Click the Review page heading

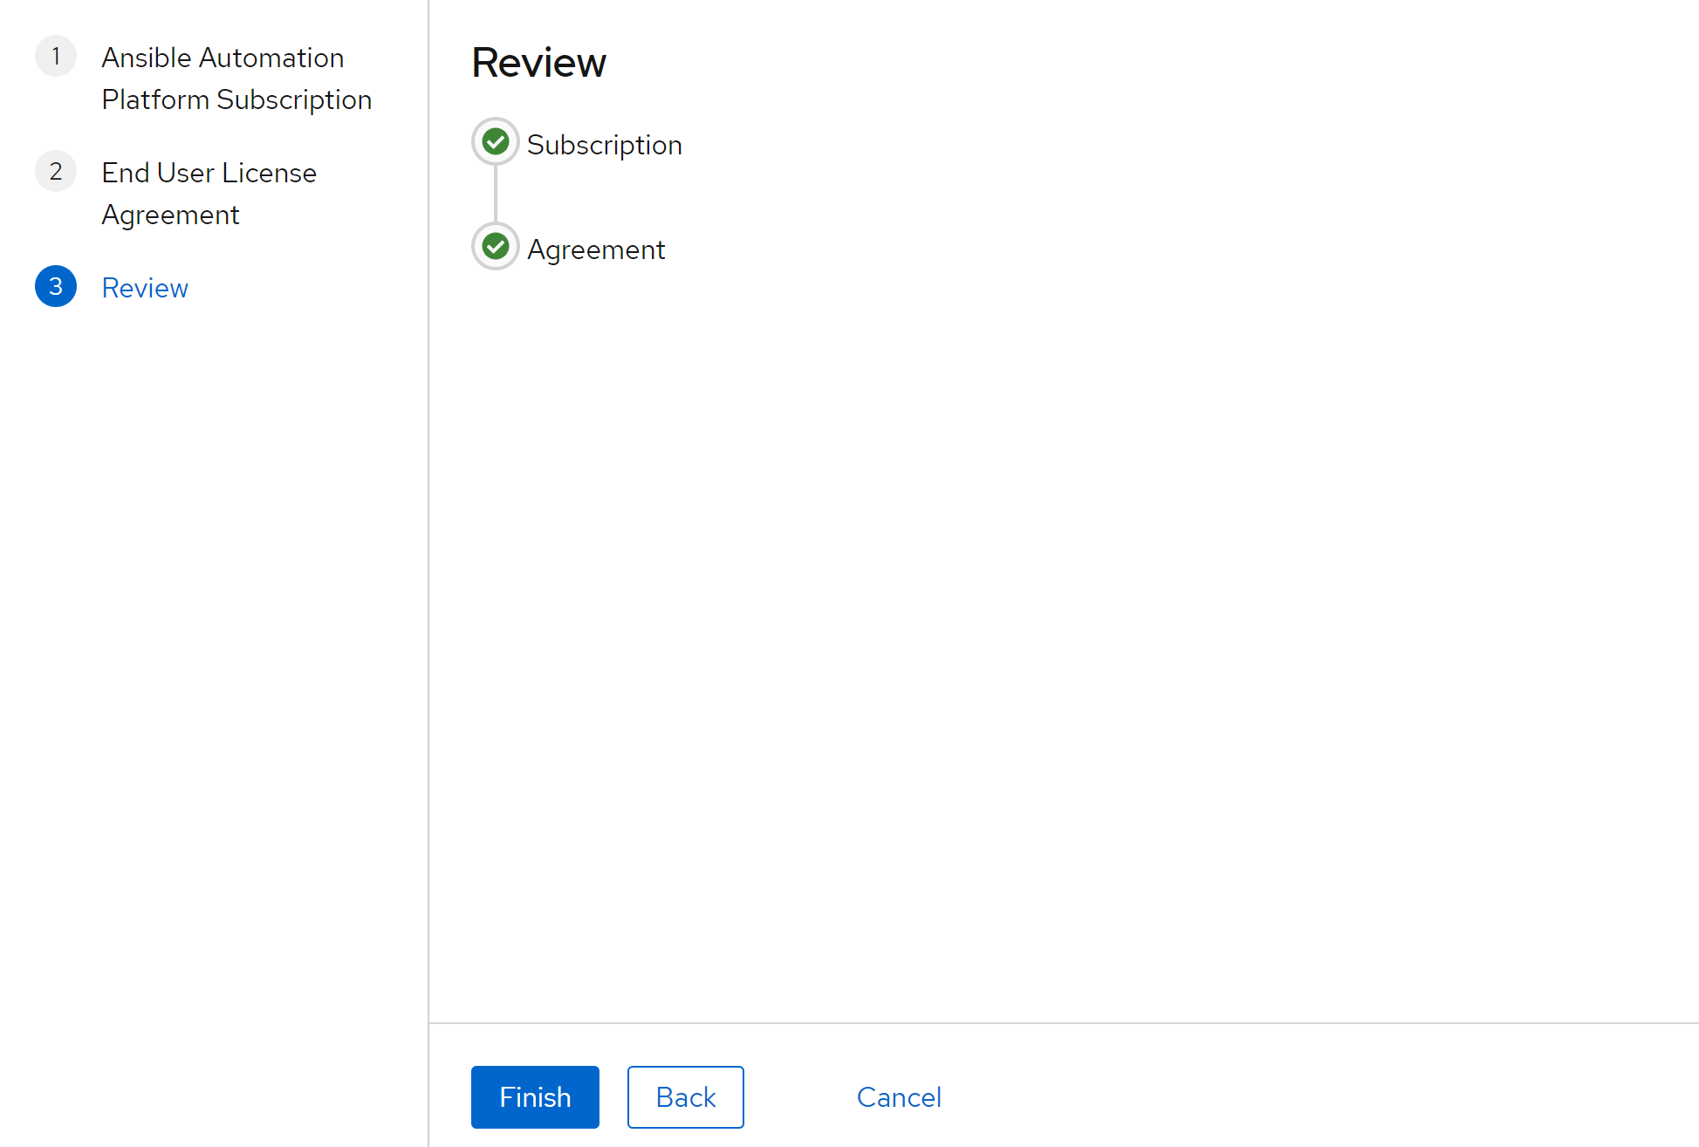tap(538, 63)
